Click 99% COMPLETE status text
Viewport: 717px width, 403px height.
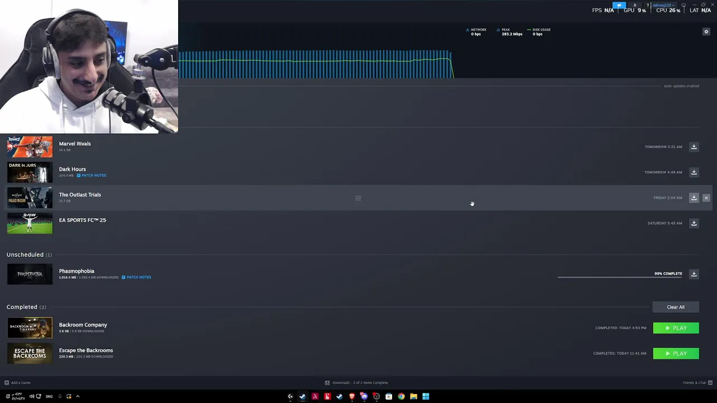668,274
